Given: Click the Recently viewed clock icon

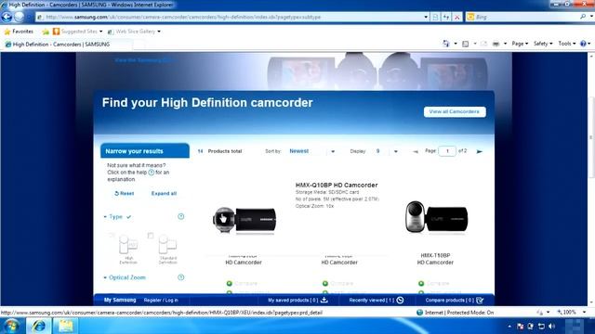Looking at the screenshot, I should coord(400,300).
